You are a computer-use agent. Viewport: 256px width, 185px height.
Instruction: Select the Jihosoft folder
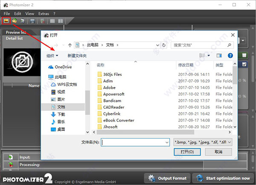pyautogui.click(x=108, y=127)
